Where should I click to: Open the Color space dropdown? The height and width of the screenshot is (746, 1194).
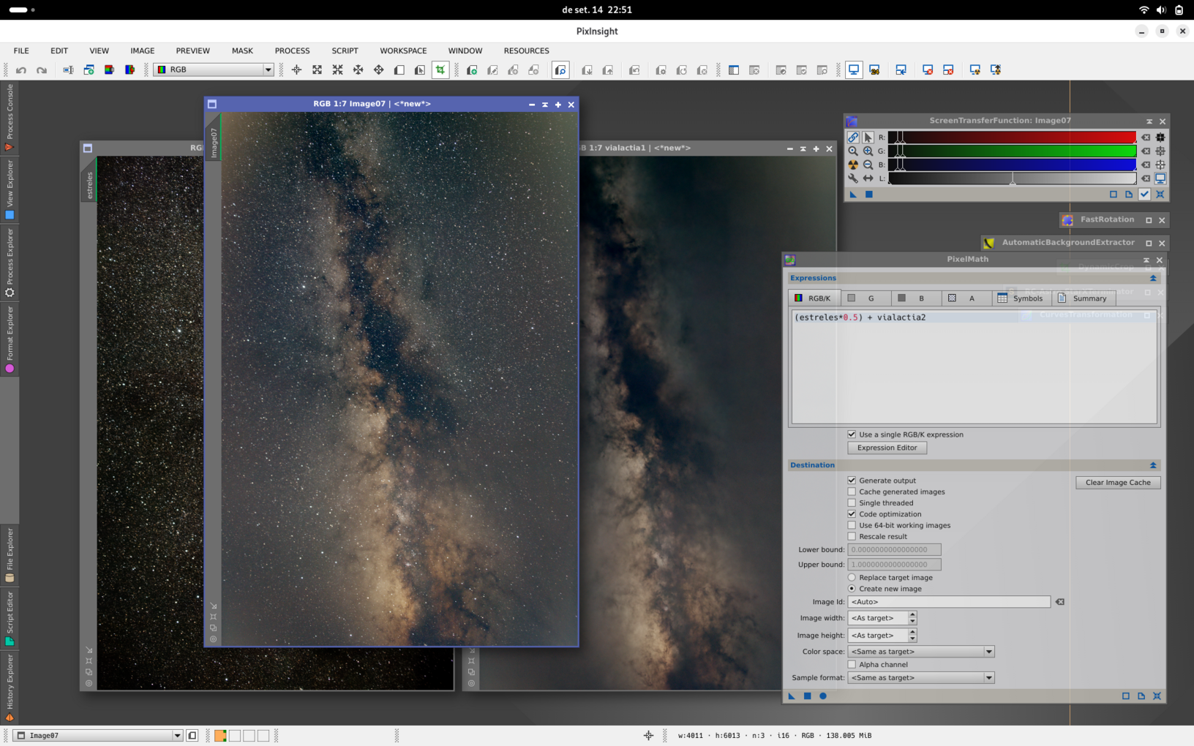pyautogui.click(x=921, y=652)
